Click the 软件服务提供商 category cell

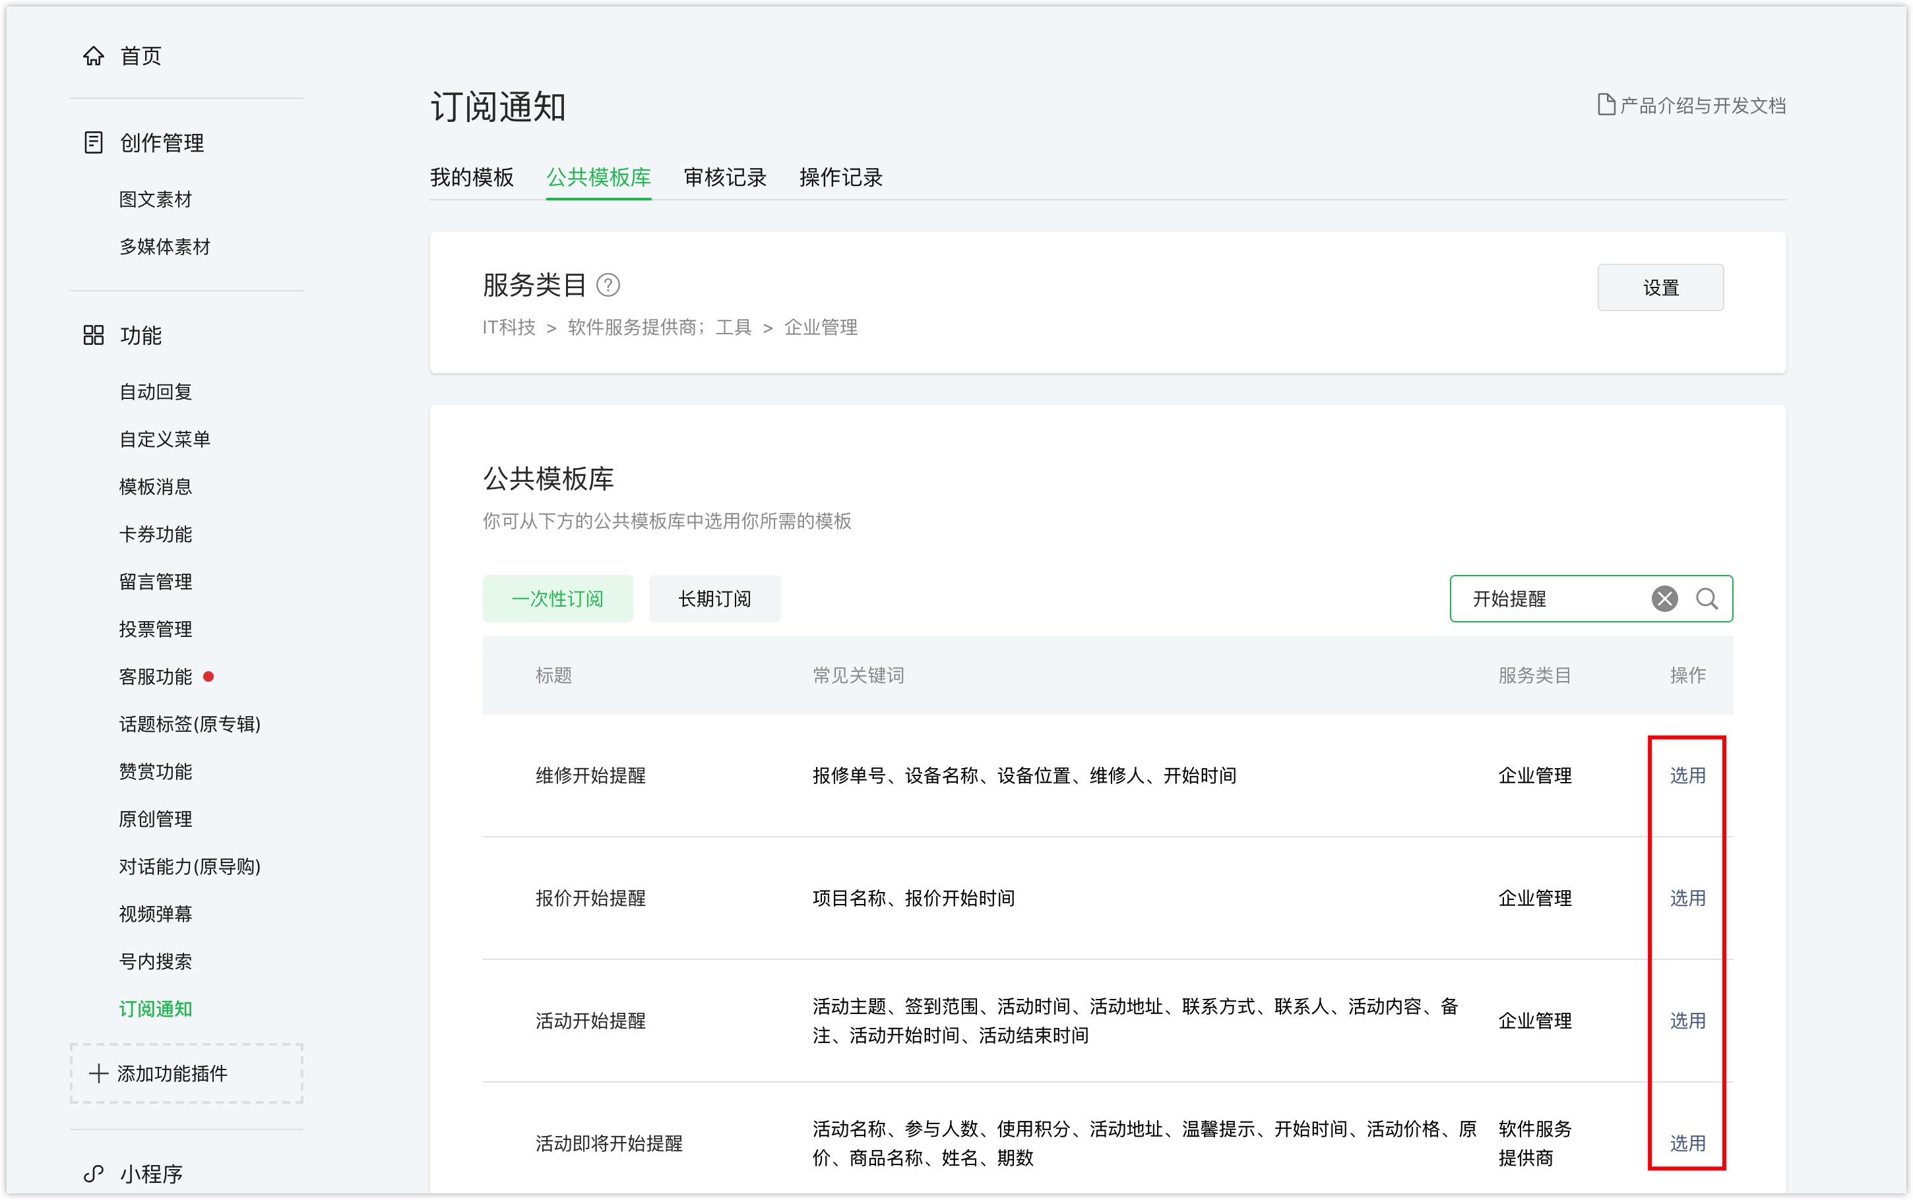pos(1534,1143)
